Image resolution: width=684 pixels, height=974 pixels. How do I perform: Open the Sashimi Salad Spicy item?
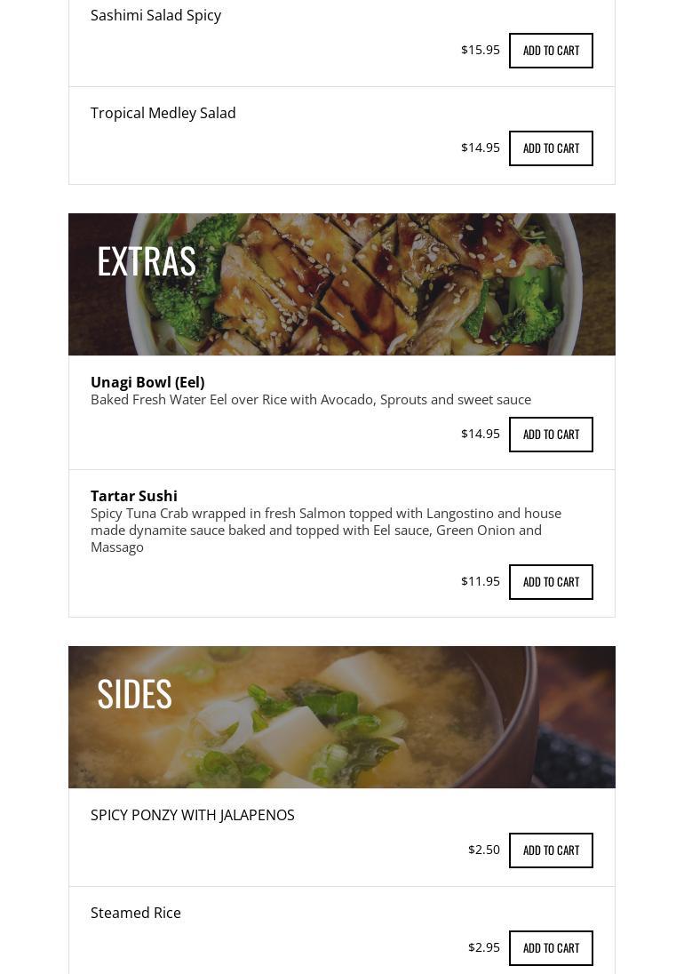[155, 15]
